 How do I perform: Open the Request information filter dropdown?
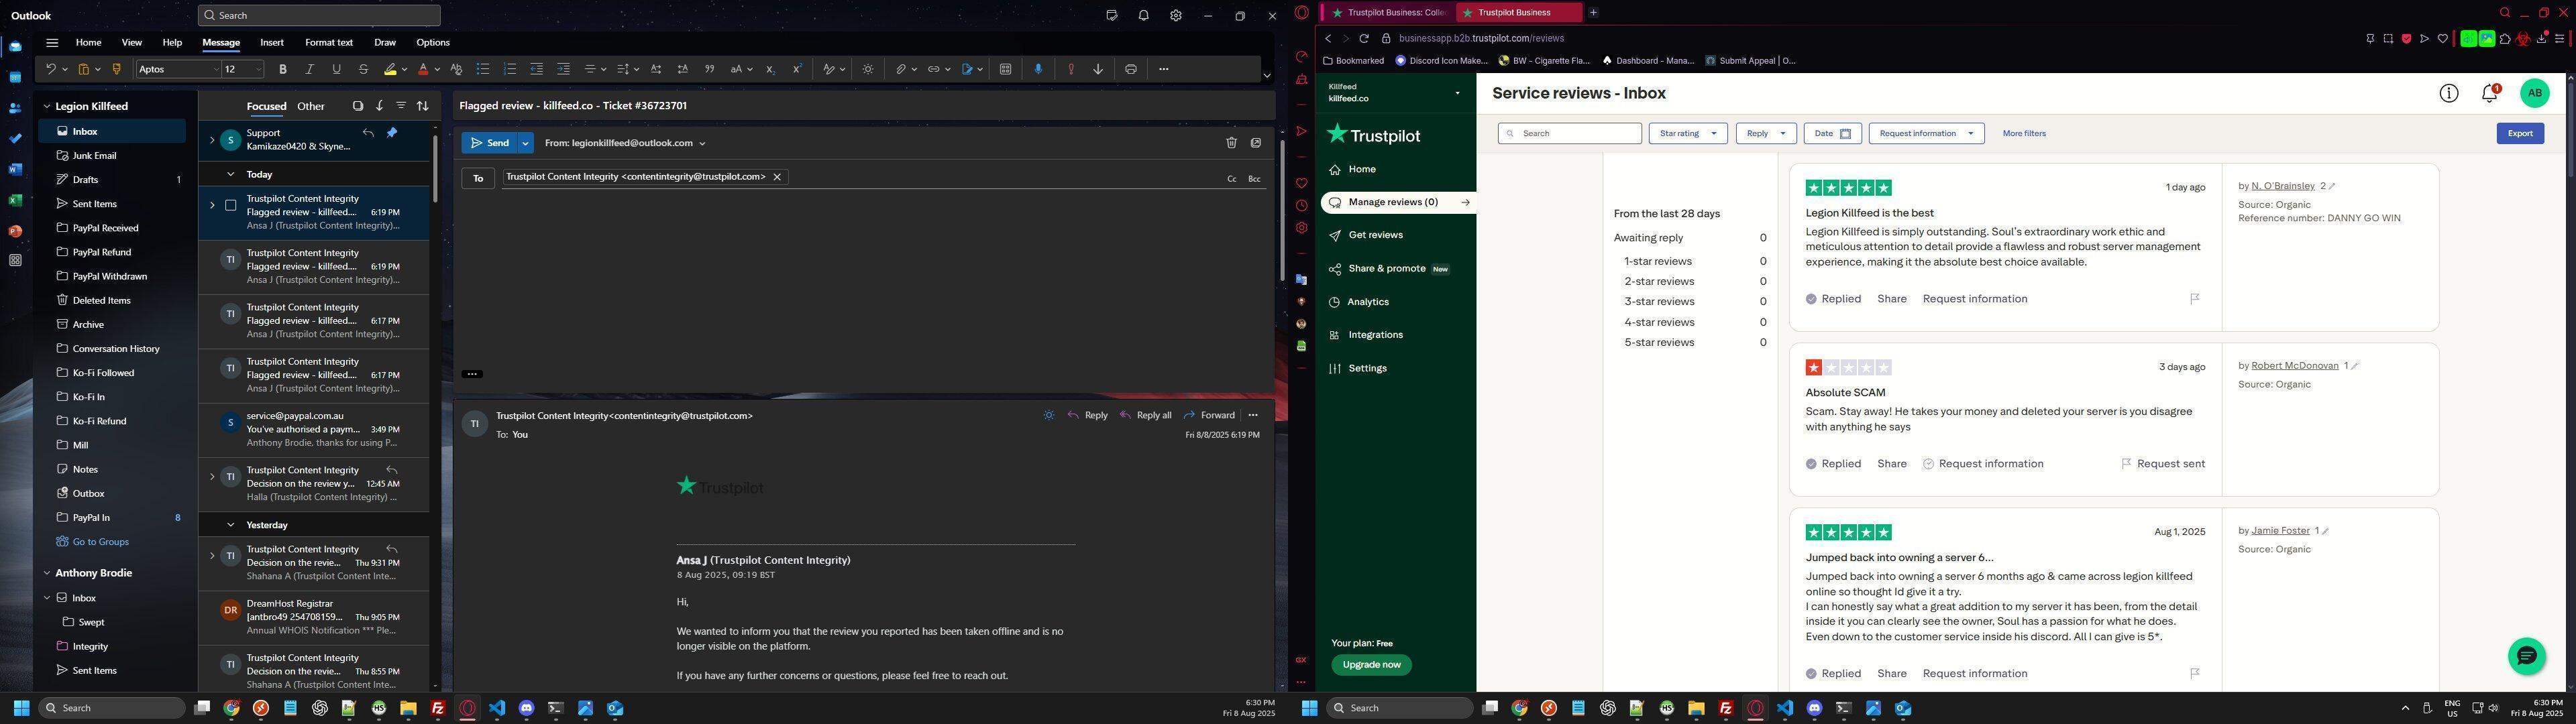(x=1926, y=133)
